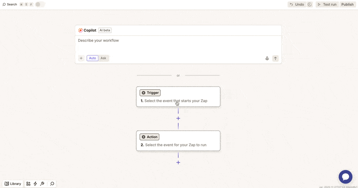Open version history clock icon
Image resolution: width=358 pixels, height=188 pixels.
[x=309, y=4]
